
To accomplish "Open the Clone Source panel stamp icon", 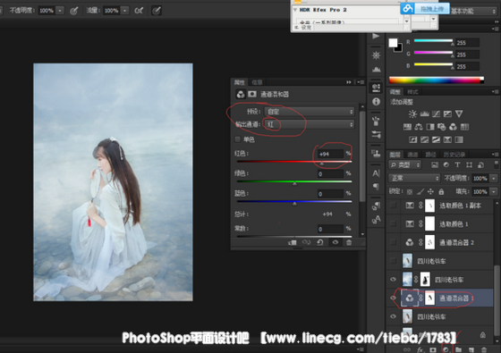I will (x=376, y=153).
